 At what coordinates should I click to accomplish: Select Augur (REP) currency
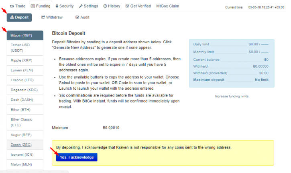coord(25,135)
